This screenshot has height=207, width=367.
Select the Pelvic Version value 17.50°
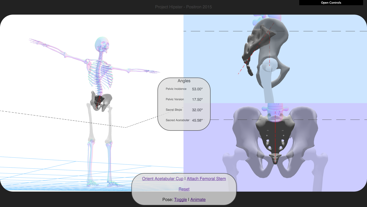point(197,99)
